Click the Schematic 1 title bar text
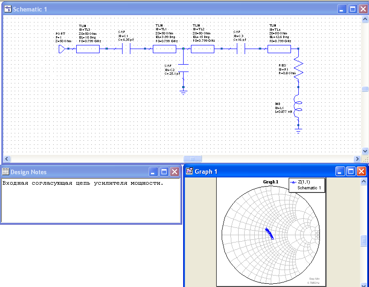Image resolution: width=369 pixels, height=287 pixels. [30, 10]
